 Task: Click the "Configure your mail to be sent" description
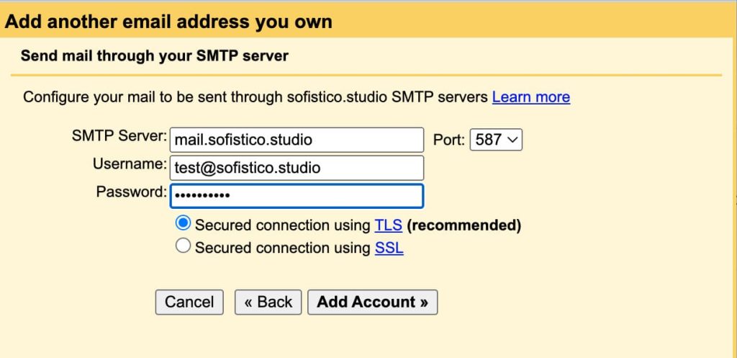point(256,97)
